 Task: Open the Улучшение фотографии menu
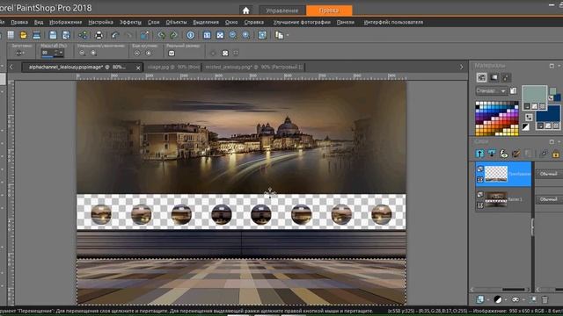302,22
